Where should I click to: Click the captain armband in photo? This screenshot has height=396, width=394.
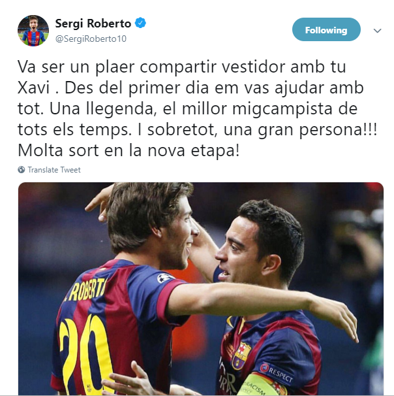point(262,385)
